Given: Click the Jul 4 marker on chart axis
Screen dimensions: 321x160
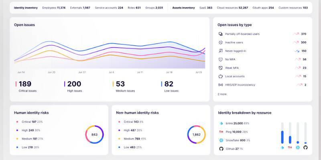Looking at the screenshot, I should pyautogui.click(x=112, y=72).
